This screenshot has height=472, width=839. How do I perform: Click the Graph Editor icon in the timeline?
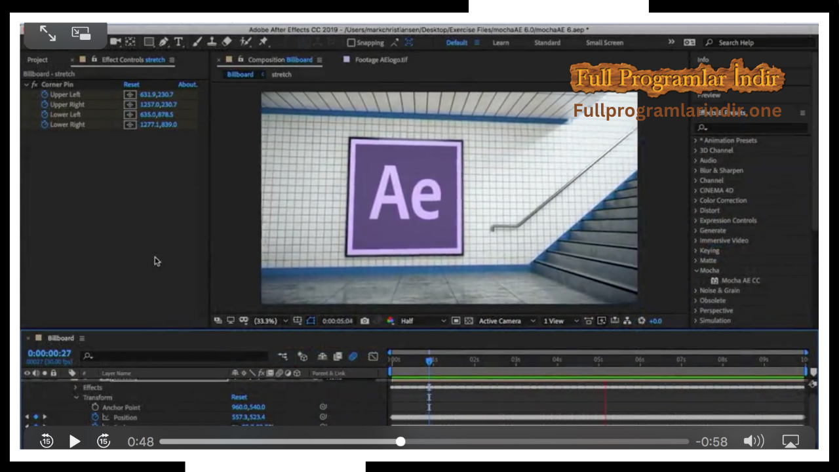click(x=373, y=357)
